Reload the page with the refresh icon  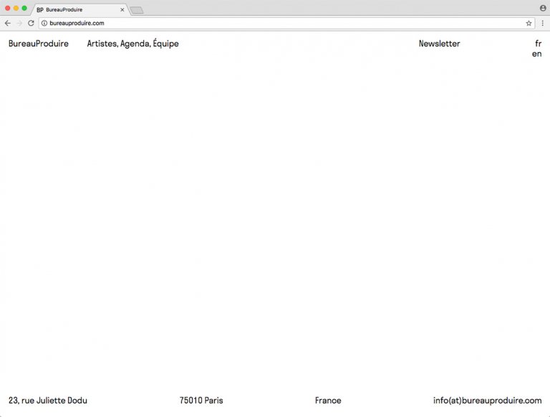[x=31, y=23]
